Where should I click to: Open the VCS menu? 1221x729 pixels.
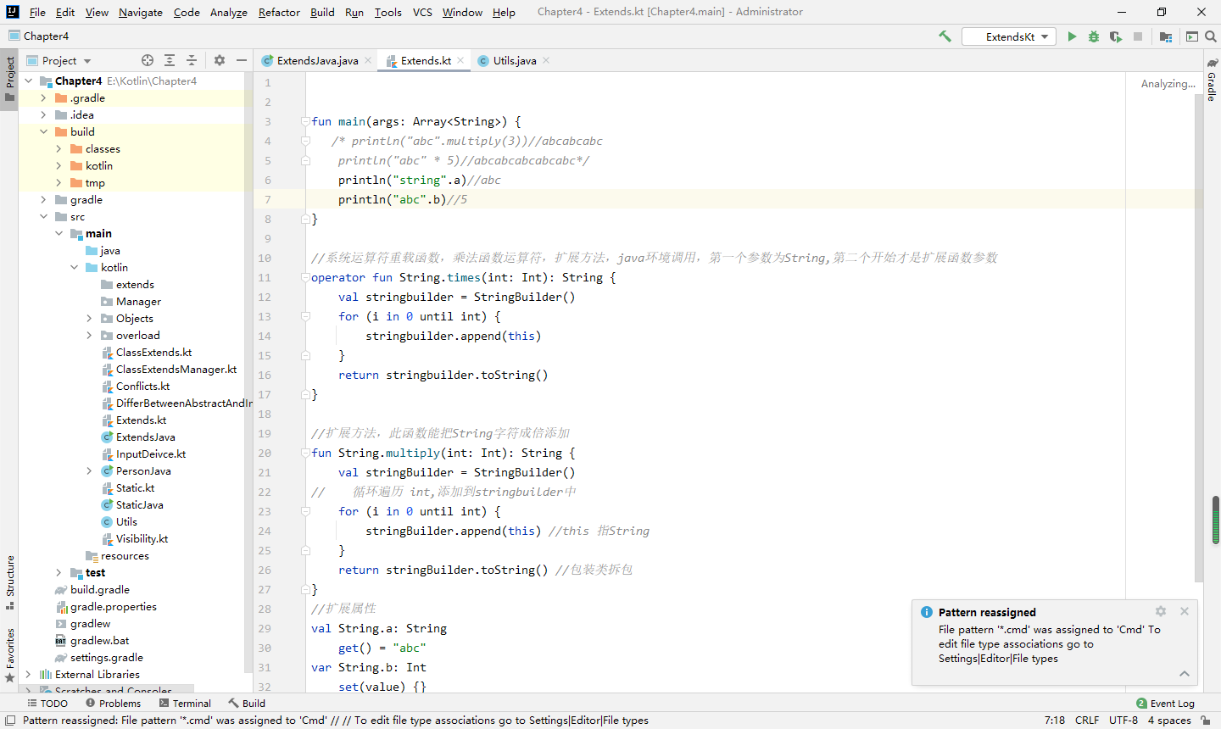tap(422, 12)
